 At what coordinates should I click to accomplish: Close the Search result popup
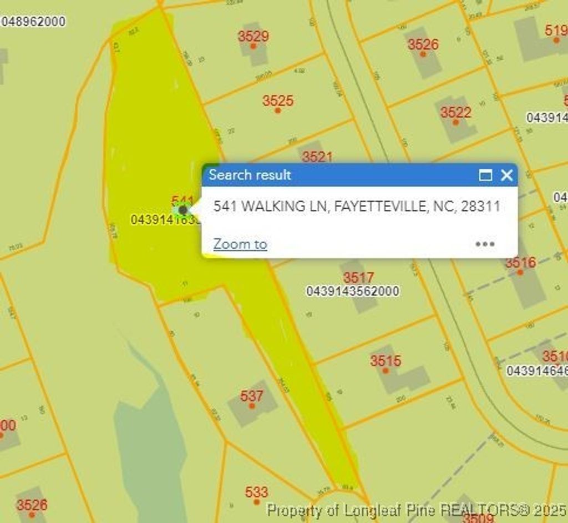point(506,175)
